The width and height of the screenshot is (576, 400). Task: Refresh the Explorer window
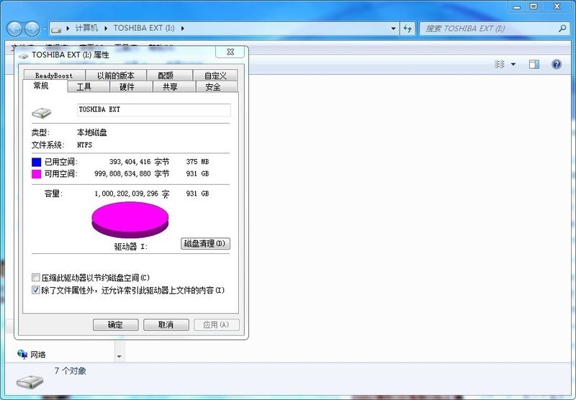pos(408,28)
